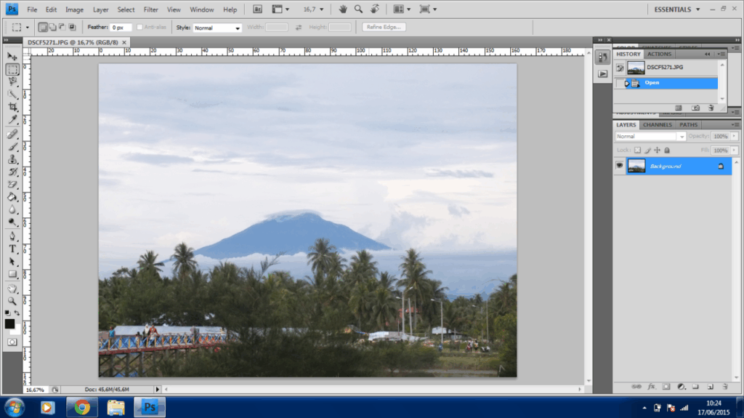
Task: Open the Fill slider arrow
Action: pyautogui.click(x=735, y=150)
